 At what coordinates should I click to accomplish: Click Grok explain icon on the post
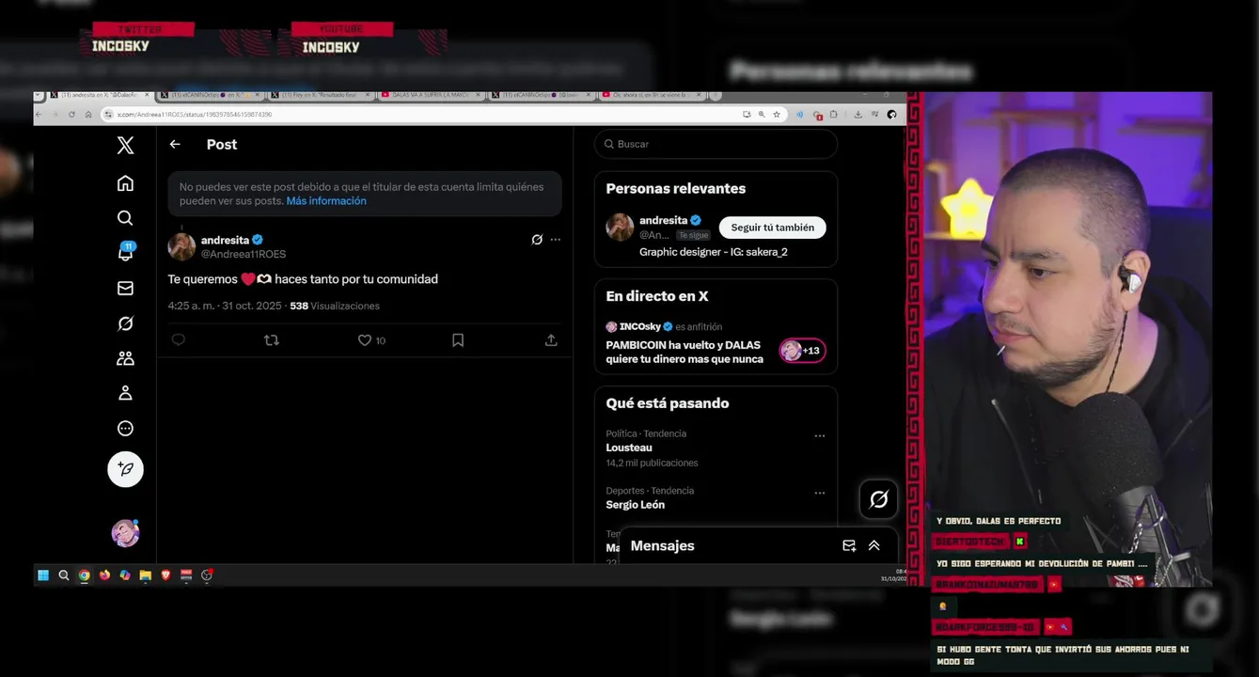pyautogui.click(x=537, y=240)
